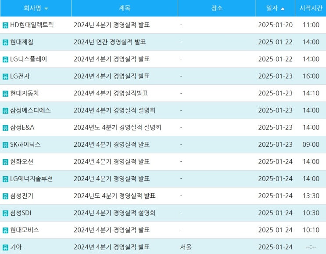The image size is (326, 254).
Task: Open HD현대일렉트릭 company name
Action: point(32,25)
